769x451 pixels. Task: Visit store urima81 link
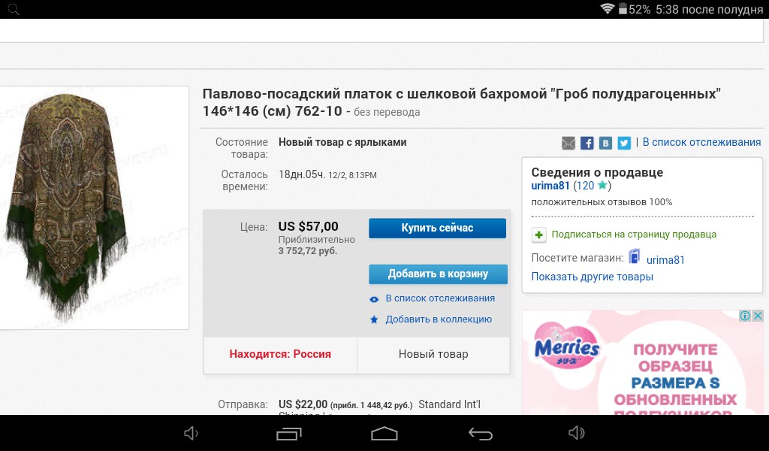tap(665, 260)
